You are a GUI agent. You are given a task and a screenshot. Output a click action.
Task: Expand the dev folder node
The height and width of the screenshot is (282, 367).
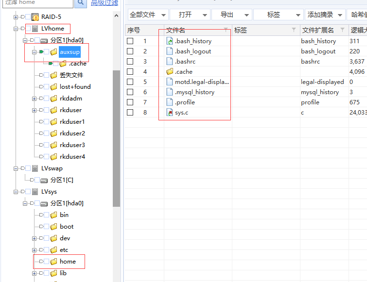click(34, 238)
